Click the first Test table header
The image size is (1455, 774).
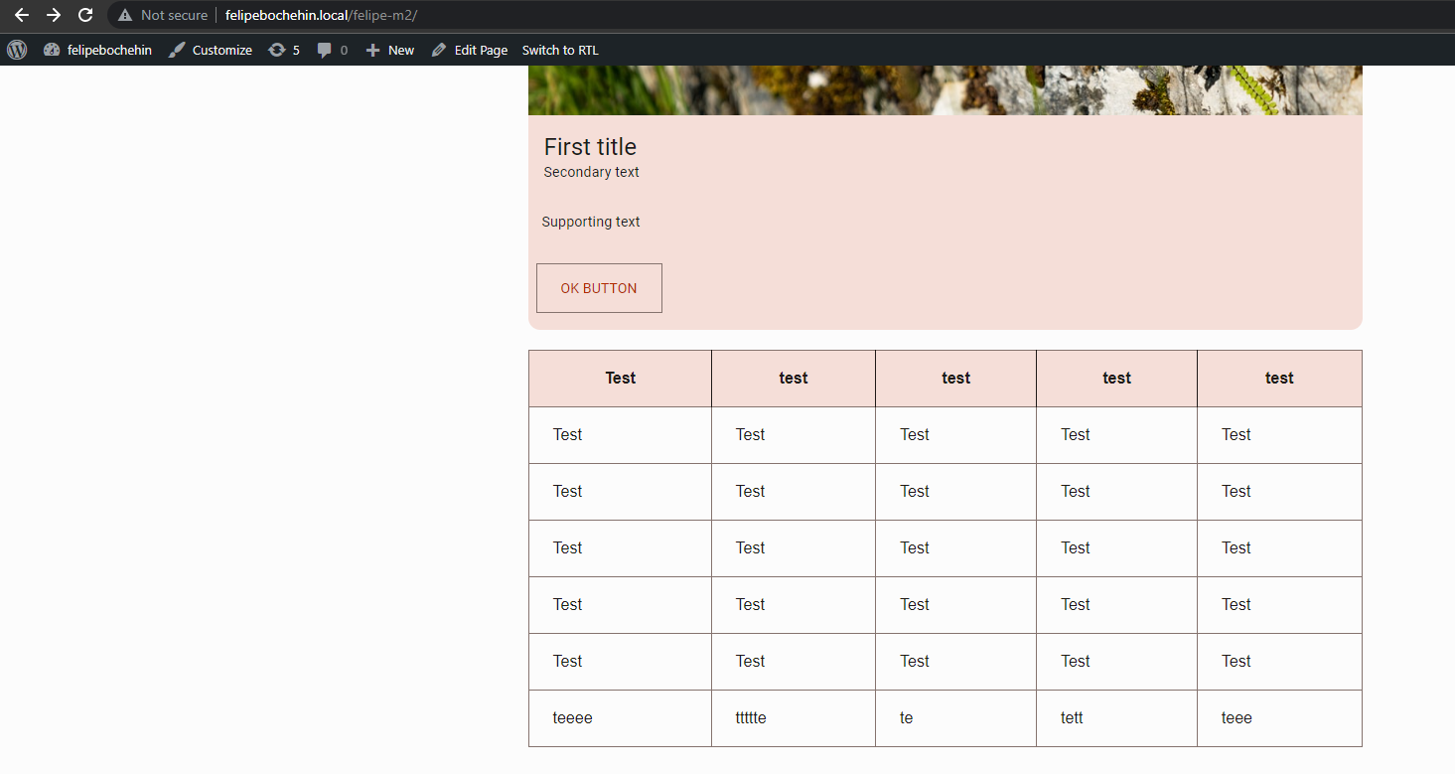[x=620, y=378]
